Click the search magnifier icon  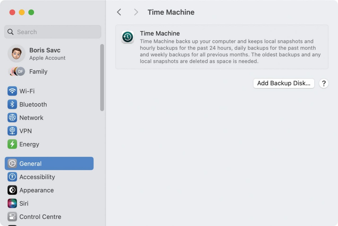[x=10, y=32]
